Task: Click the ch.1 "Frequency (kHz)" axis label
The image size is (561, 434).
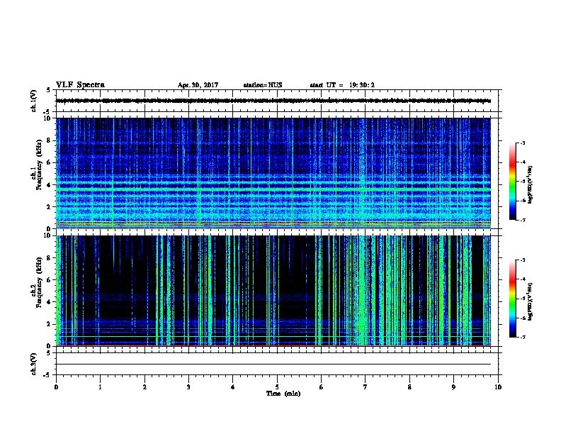Action: [40, 165]
